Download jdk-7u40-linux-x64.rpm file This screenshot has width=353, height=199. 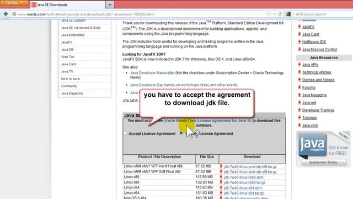tap(243, 188)
